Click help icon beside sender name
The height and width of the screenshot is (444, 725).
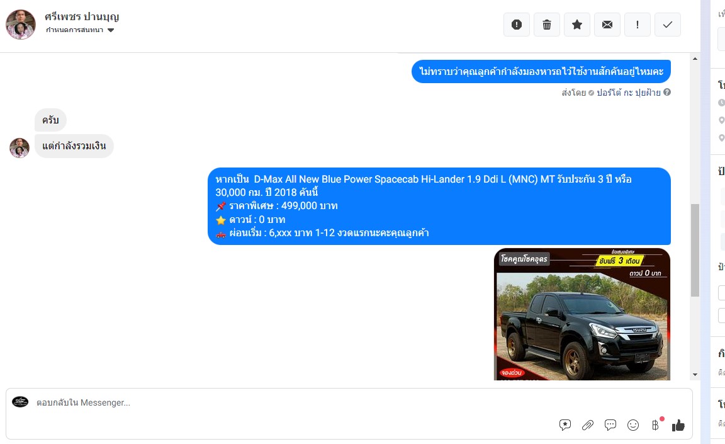point(666,92)
